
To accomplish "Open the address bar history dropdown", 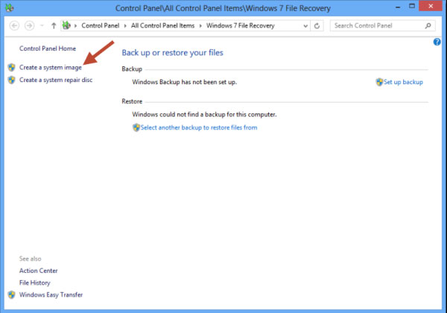I will click(x=305, y=26).
